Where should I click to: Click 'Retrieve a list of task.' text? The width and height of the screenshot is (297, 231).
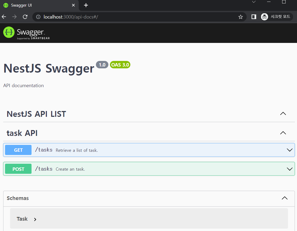tap(77, 150)
